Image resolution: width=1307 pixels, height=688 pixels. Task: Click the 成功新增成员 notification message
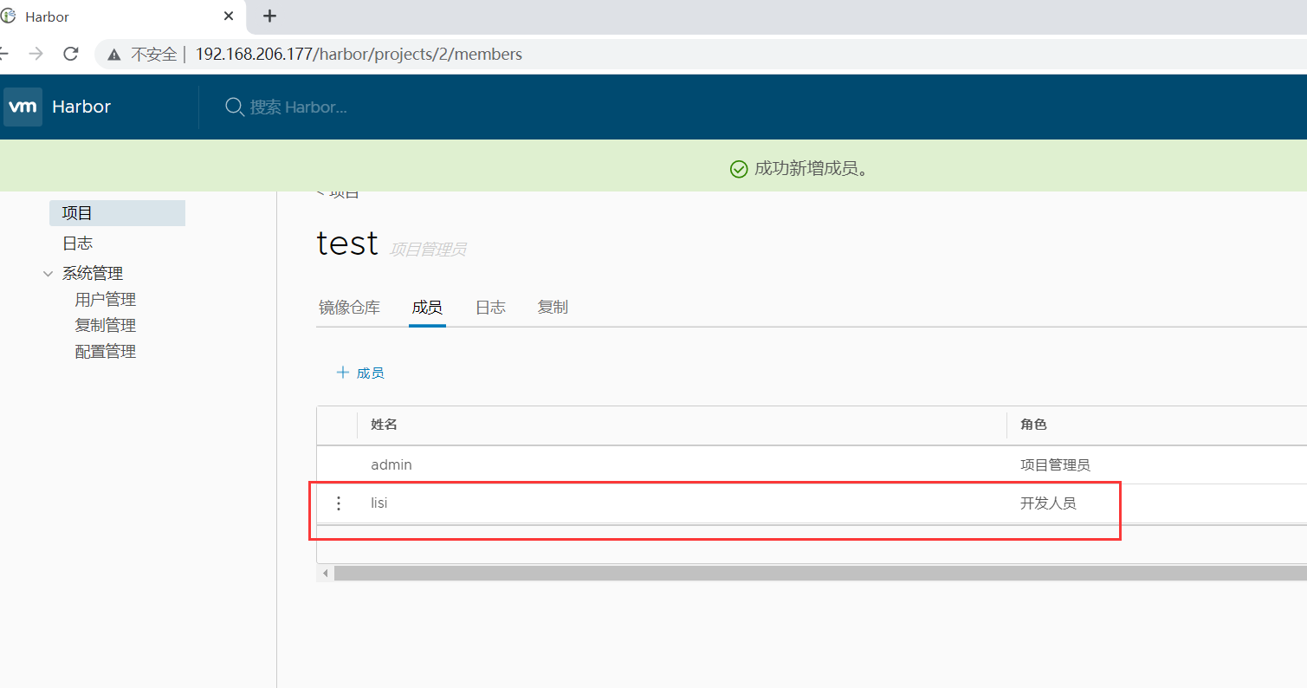812,169
